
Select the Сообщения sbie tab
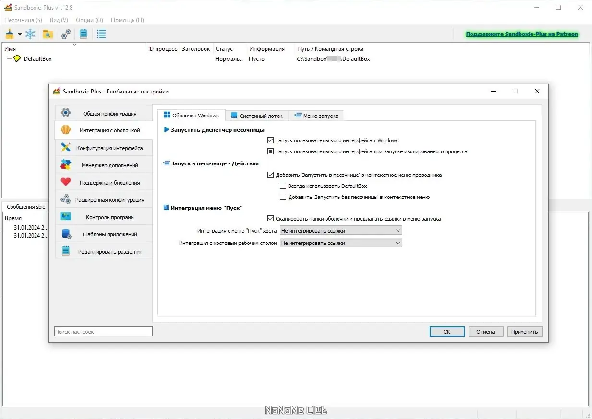(x=26, y=207)
